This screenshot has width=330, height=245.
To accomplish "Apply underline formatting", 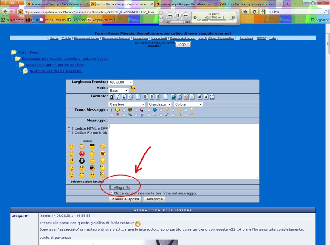I will pos(124,97).
